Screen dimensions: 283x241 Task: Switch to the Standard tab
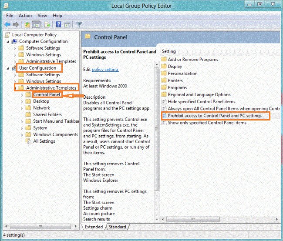point(117,227)
